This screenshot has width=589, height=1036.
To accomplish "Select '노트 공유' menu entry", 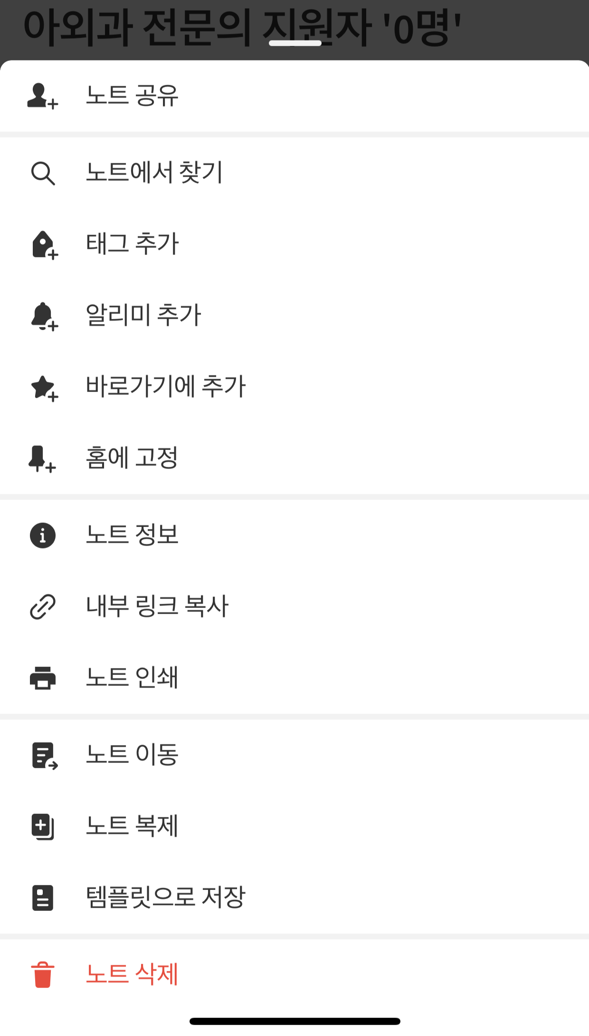I will click(132, 96).
